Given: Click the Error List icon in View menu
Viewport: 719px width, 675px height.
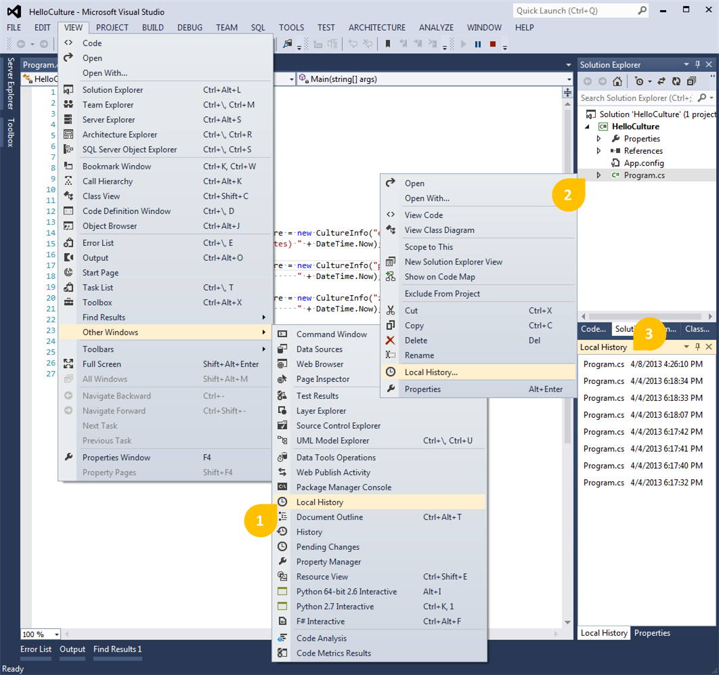Looking at the screenshot, I should coord(68,242).
